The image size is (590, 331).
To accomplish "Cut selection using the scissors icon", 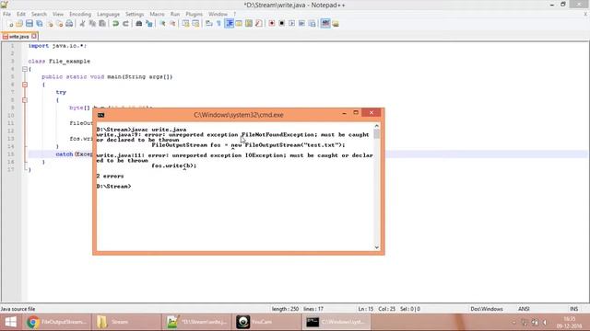I will tap(82, 24).
